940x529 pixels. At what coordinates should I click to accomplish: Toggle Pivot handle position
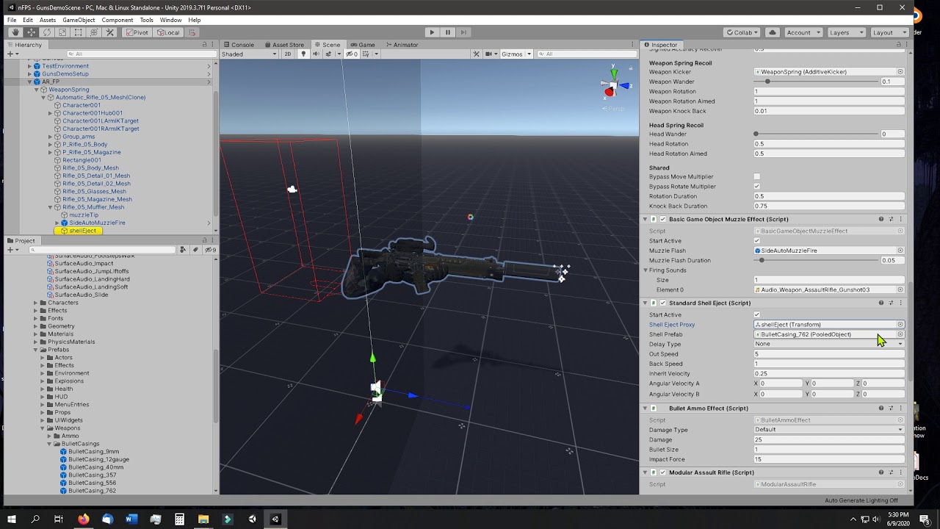click(x=137, y=32)
